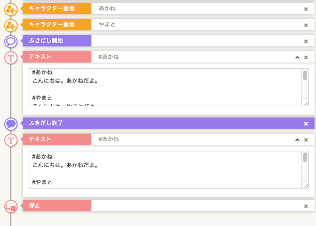Image resolution: width=316 pixels, height=226 pixels.
Task: Click the speech bubble icon for ふきだし開始
Action: 11,41
